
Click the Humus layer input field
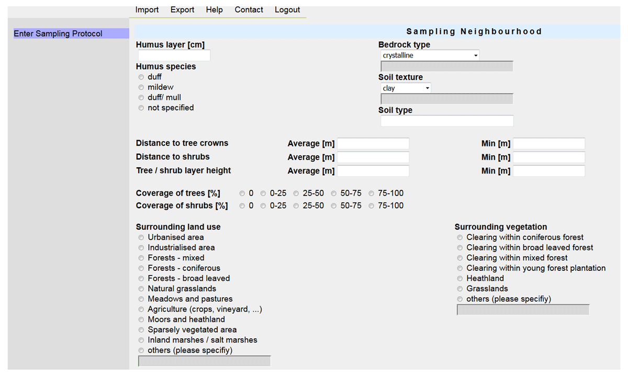pyautogui.click(x=174, y=55)
